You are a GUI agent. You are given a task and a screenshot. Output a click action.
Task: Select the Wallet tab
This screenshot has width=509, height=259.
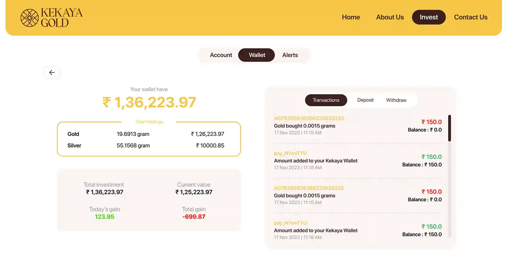[256, 55]
